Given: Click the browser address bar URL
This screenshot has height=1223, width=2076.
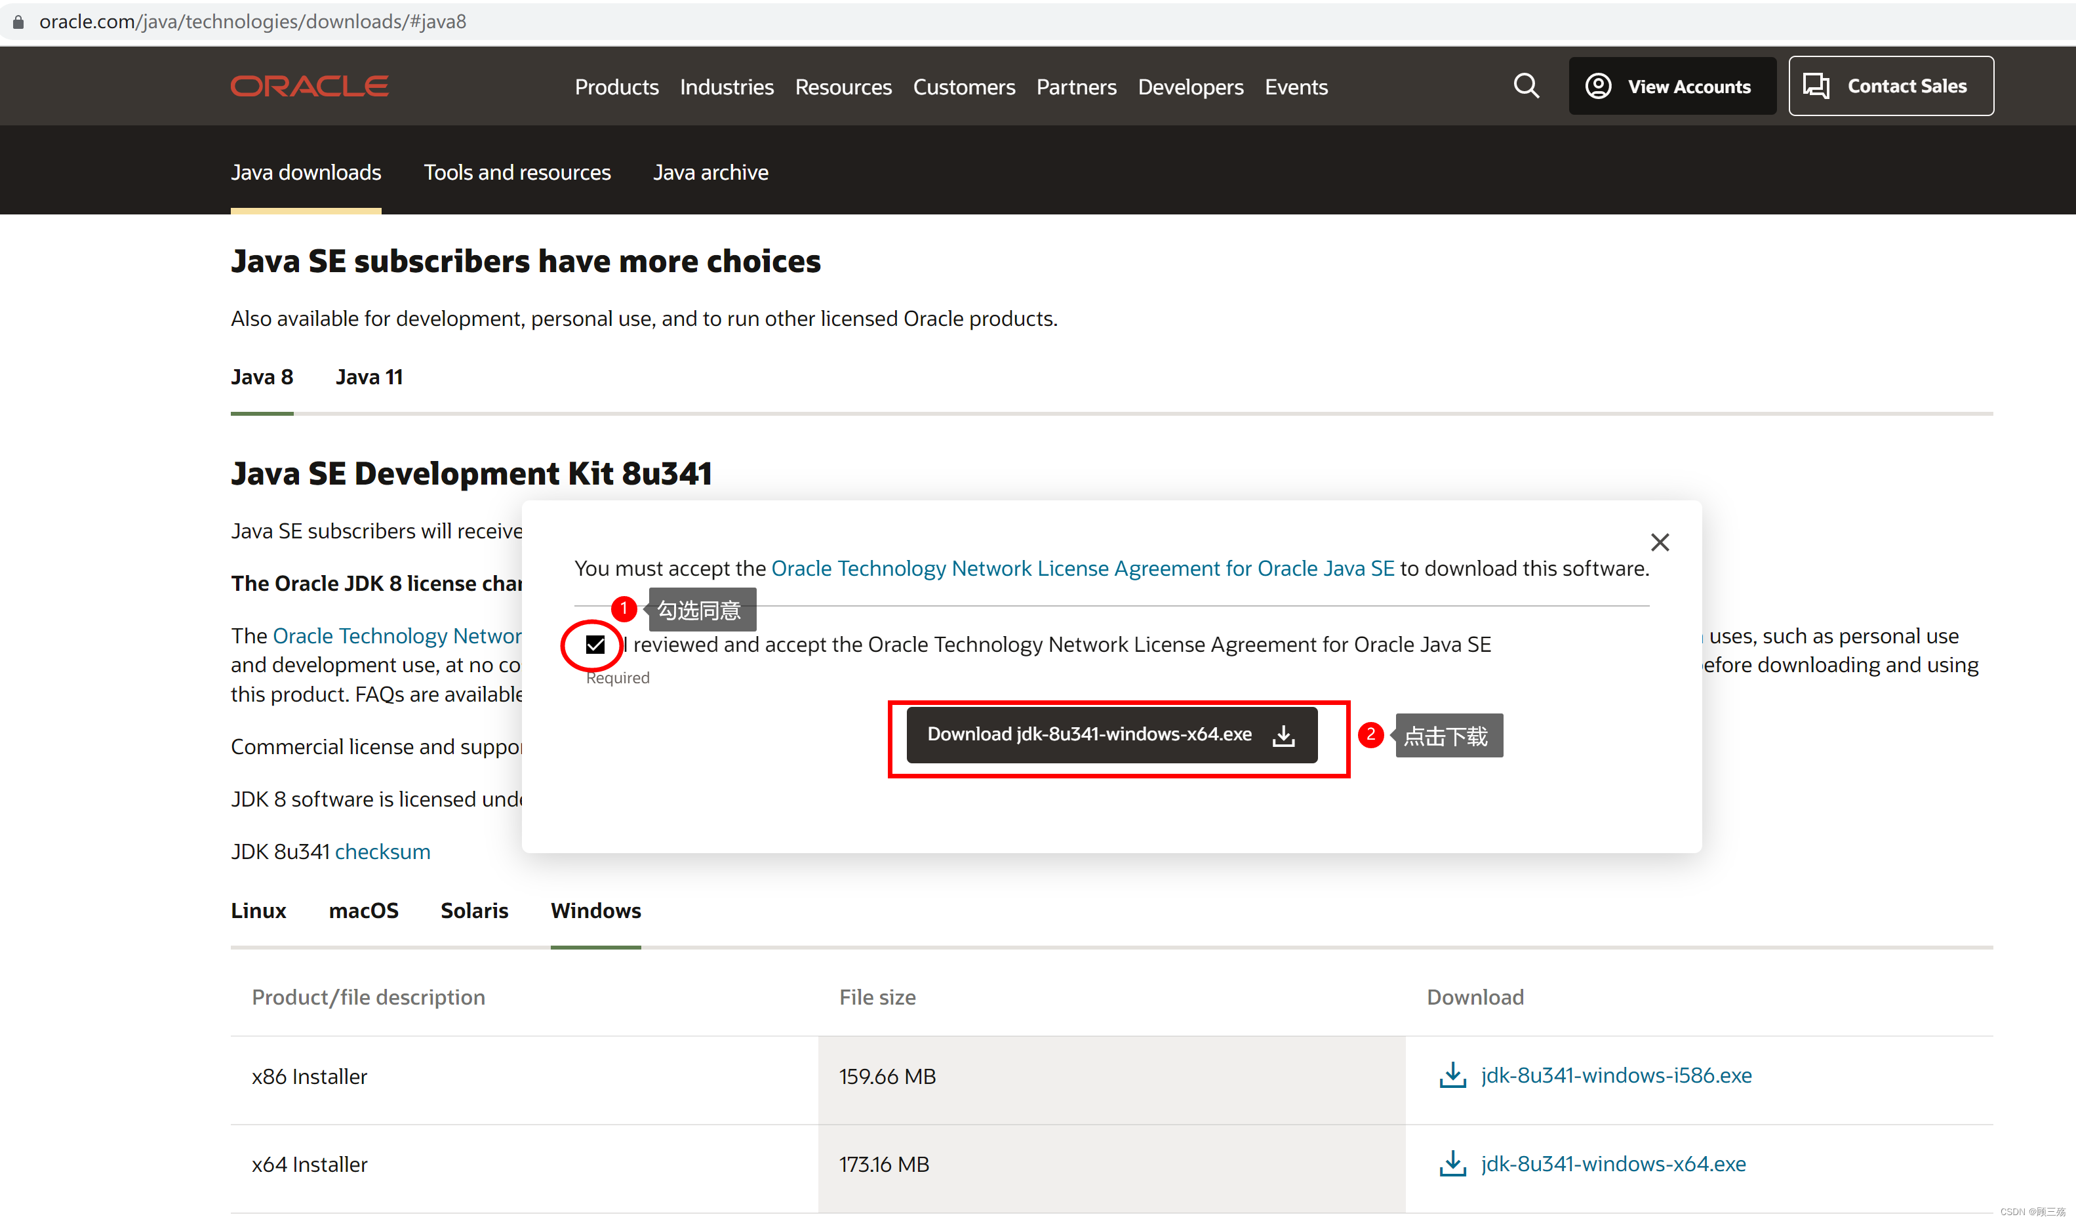Looking at the screenshot, I should point(253,22).
